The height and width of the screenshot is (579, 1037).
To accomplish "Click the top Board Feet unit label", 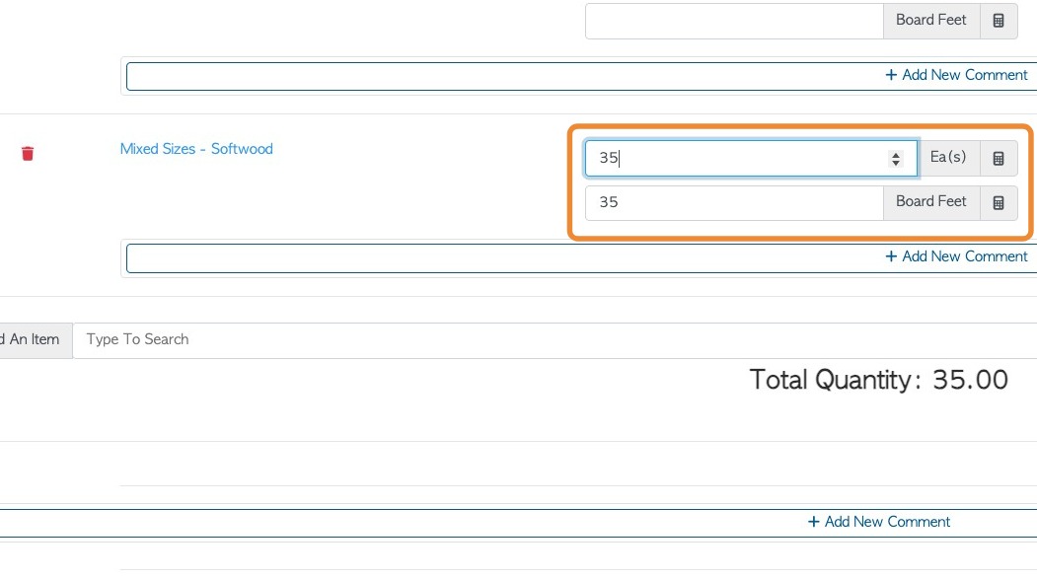I will click(930, 21).
